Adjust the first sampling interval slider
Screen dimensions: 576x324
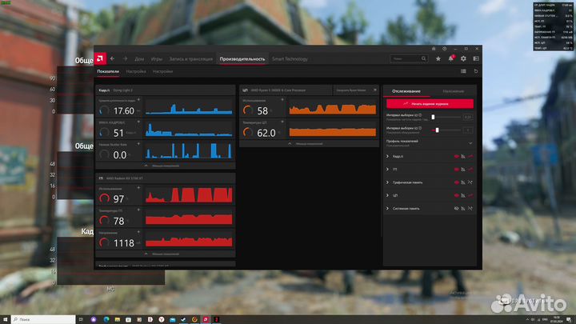point(433,117)
